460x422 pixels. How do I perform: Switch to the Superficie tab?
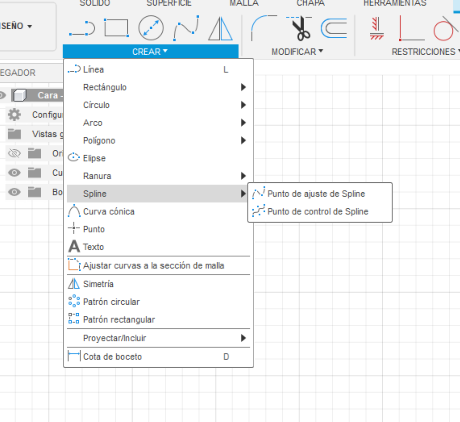click(x=169, y=3)
